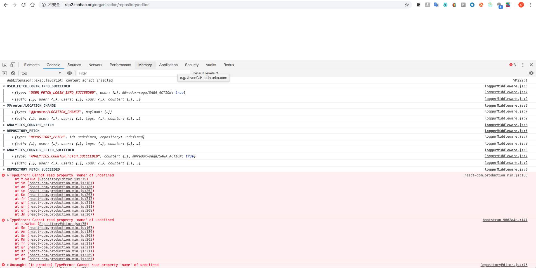Screen dimensions: 536x268
Task: Open the DevTools customize menu
Action: [523, 65]
